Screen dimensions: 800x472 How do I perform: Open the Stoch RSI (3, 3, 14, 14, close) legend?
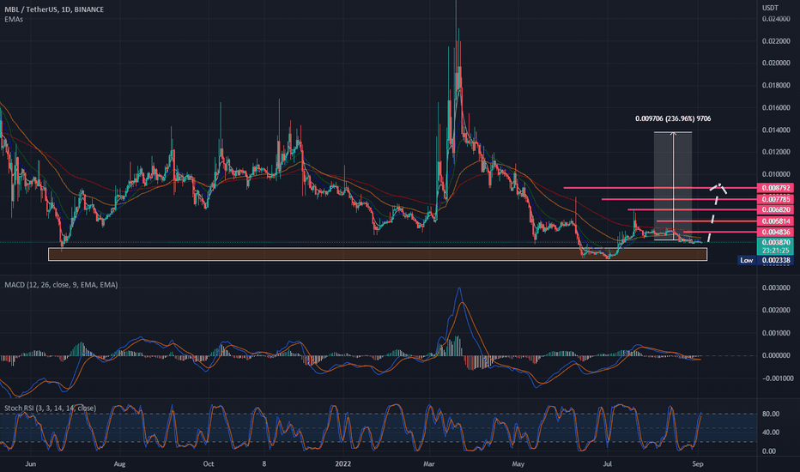pyautogui.click(x=50, y=408)
